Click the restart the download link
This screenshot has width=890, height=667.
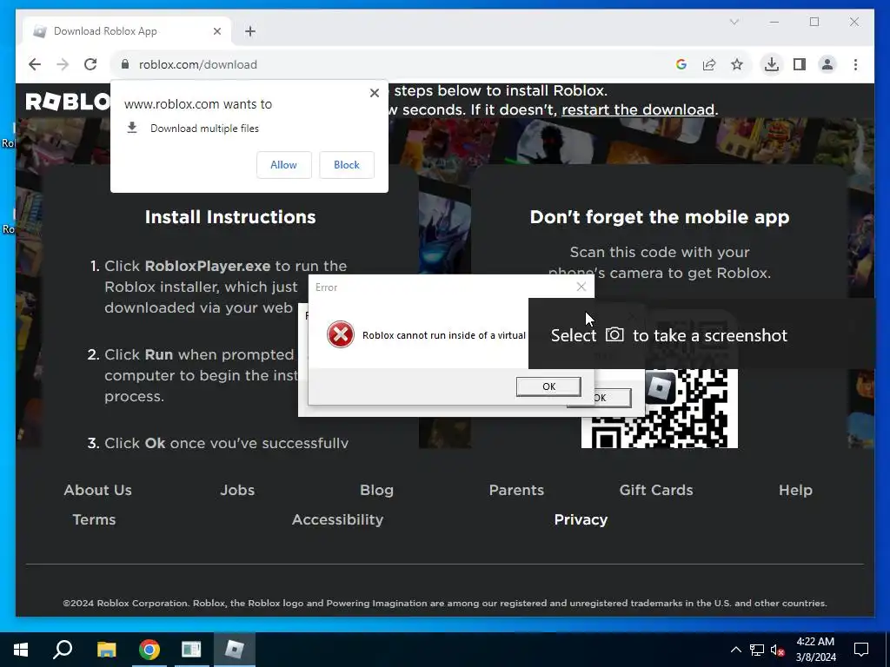pos(637,109)
